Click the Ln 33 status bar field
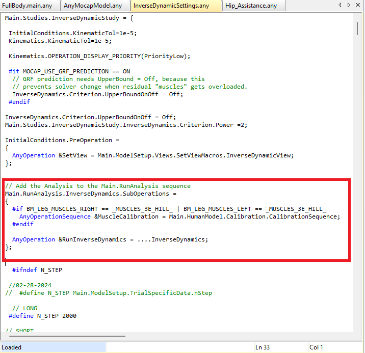 click(264, 347)
